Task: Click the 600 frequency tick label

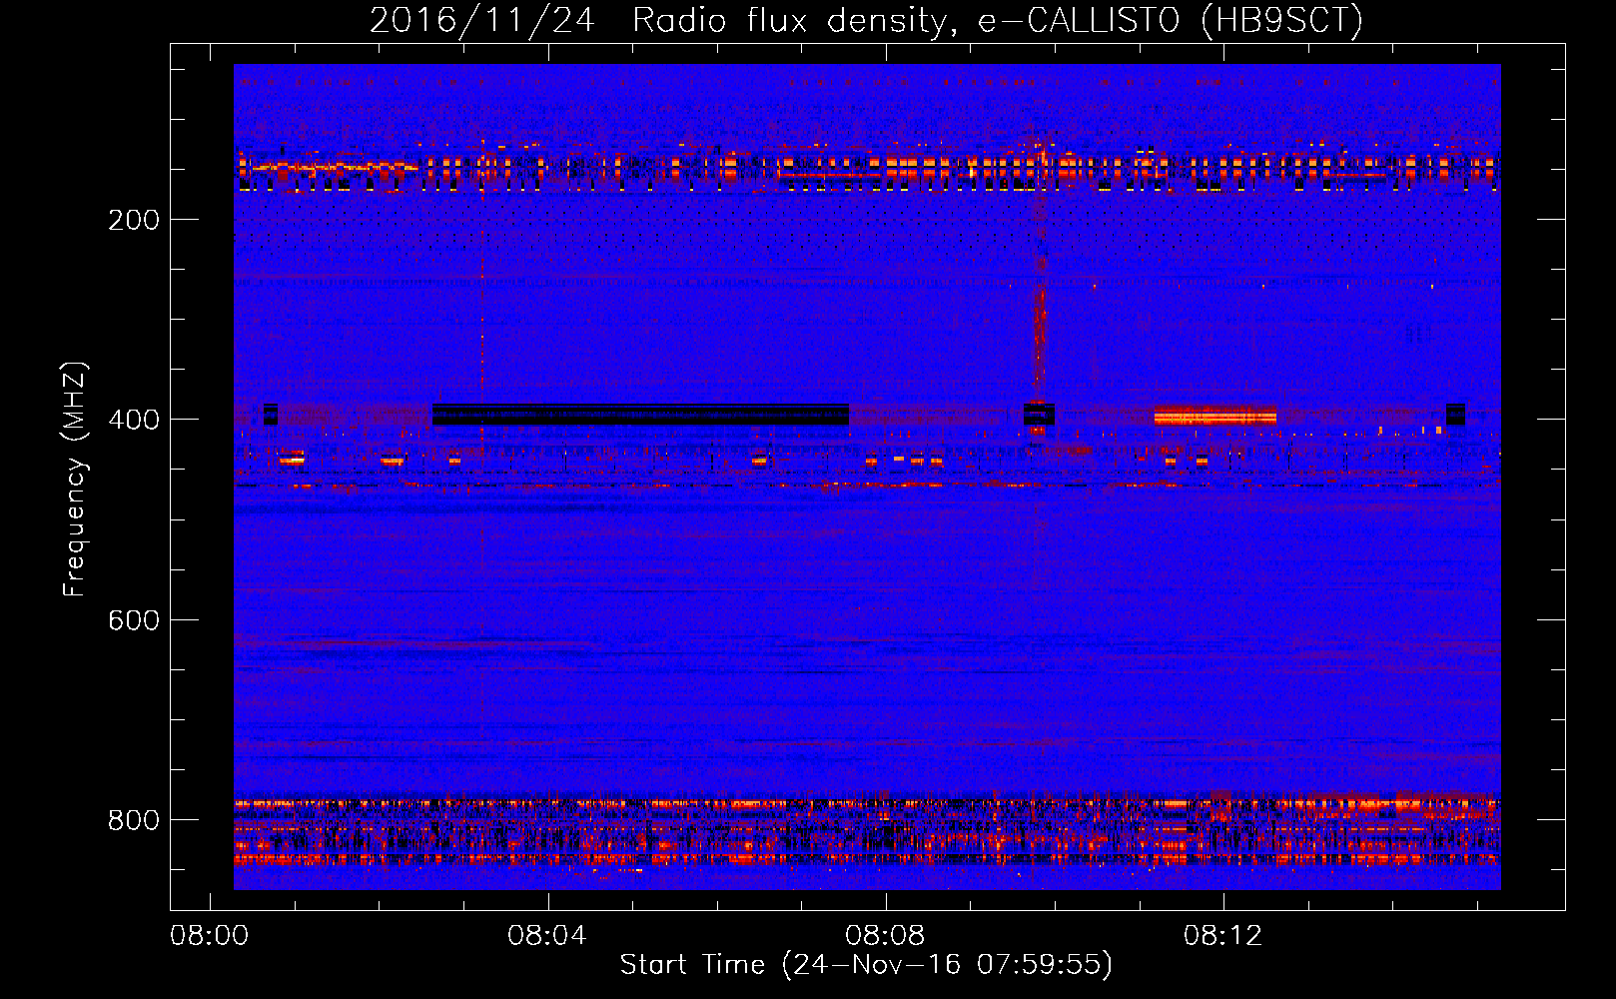Action: click(134, 620)
